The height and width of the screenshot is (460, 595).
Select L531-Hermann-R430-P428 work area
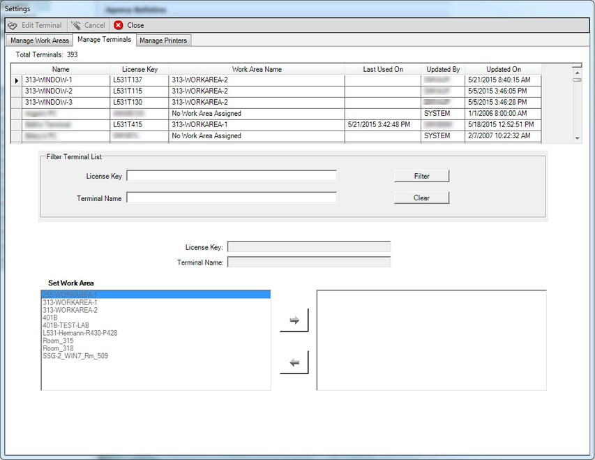coord(156,333)
